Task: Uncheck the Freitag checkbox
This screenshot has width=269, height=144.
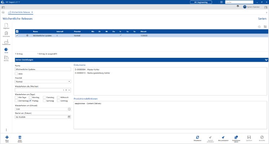Action: 30,101
